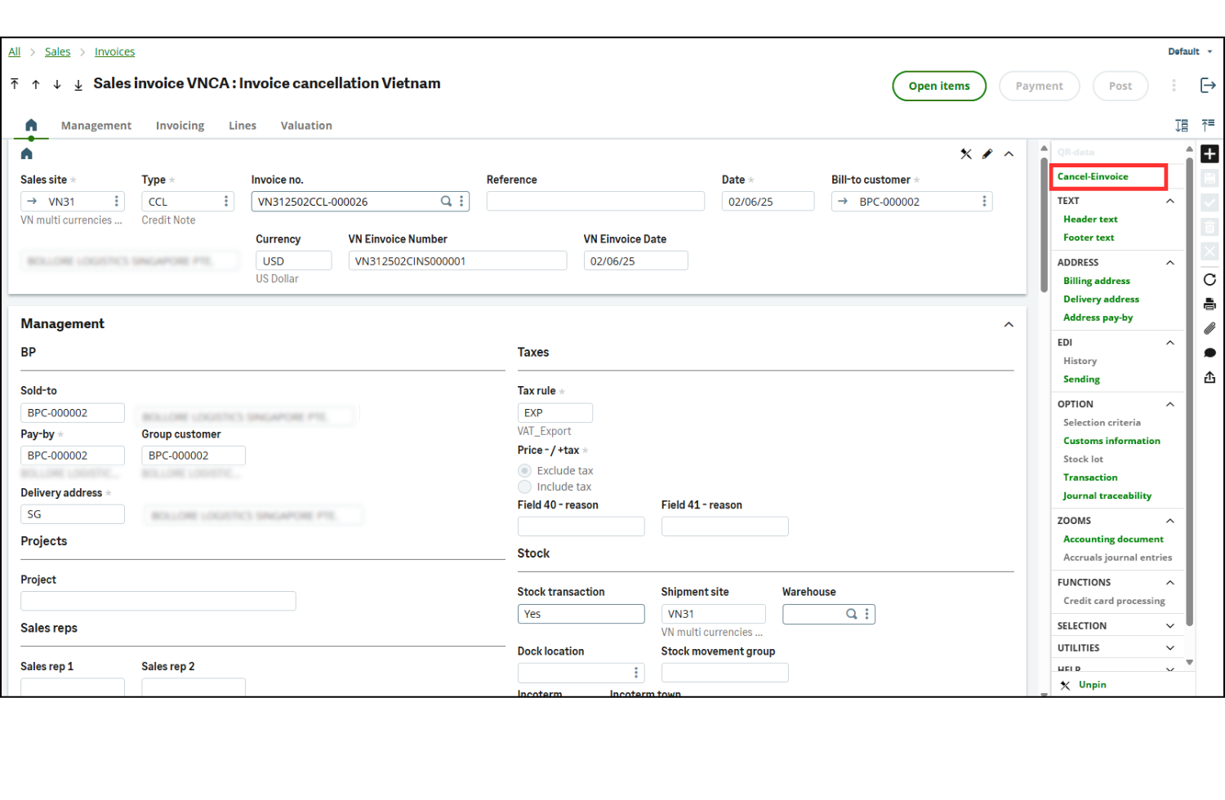Viewport: 1225px width, 800px height.
Task: Click the Open items button
Action: tap(939, 86)
